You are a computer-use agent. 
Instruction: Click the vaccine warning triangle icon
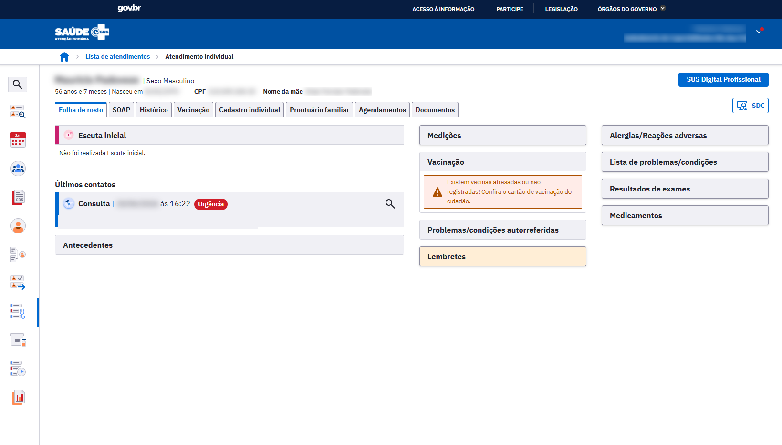(x=438, y=192)
